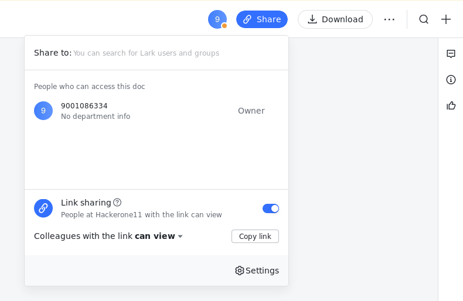Open the comments panel icon
This screenshot has height=301, width=463.
451,54
